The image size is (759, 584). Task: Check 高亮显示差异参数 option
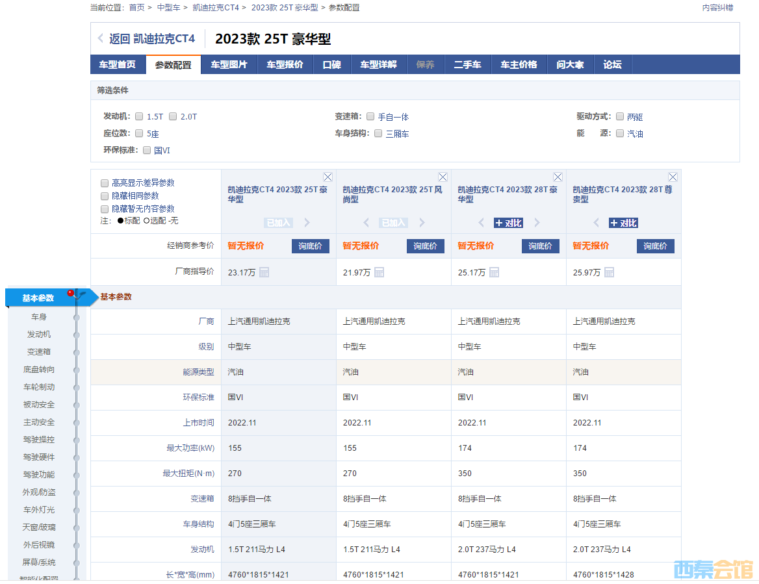tap(104, 183)
